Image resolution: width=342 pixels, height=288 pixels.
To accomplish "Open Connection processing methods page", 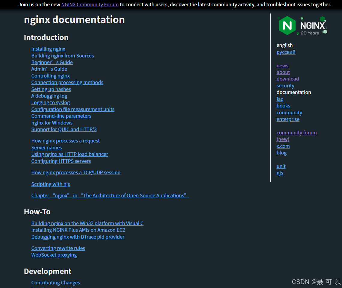I will click(x=67, y=82).
